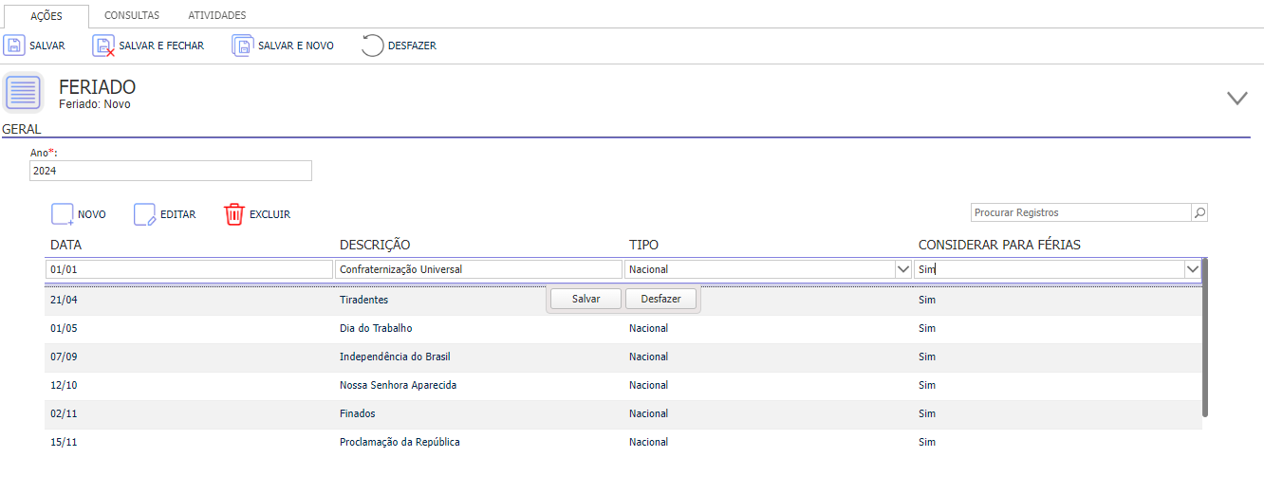Open the Tipo dropdown arrow
This screenshot has width=1264, height=494.
tap(902, 269)
